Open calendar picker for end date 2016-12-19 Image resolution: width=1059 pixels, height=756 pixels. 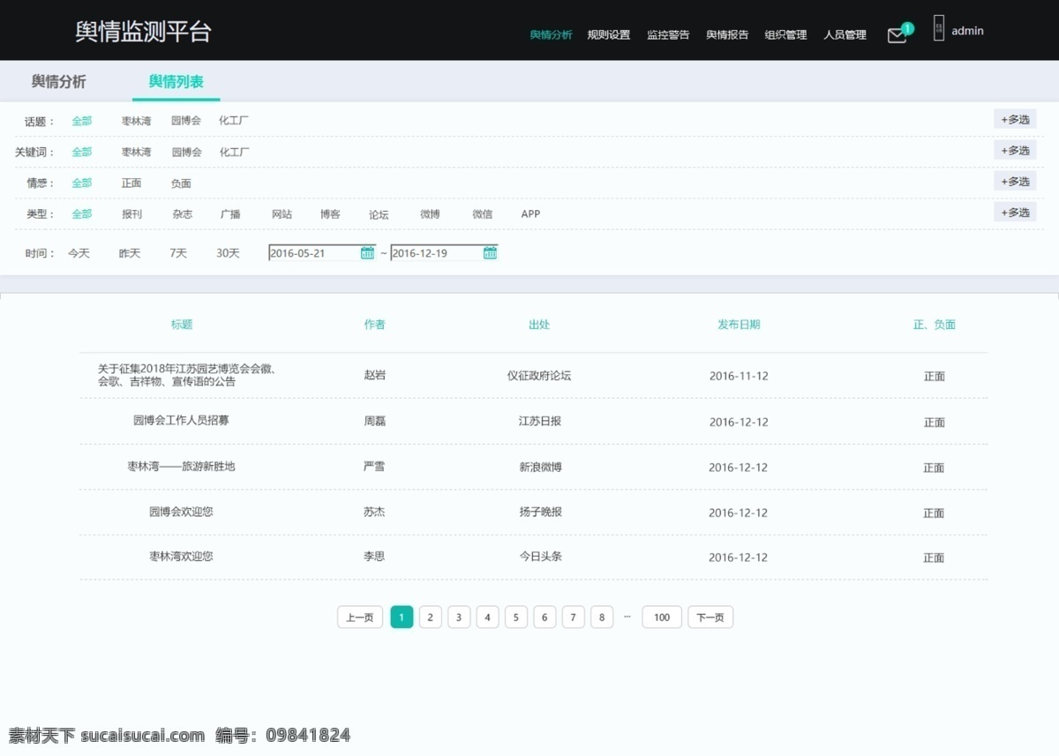(x=490, y=253)
